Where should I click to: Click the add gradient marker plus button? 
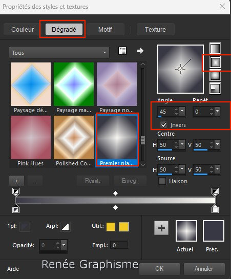click(x=16, y=181)
